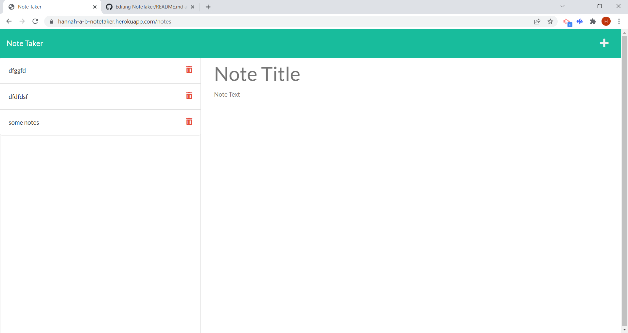Image resolution: width=628 pixels, height=333 pixels.
Task: Select the "some notes" entry in sidebar
Action: tap(24, 122)
